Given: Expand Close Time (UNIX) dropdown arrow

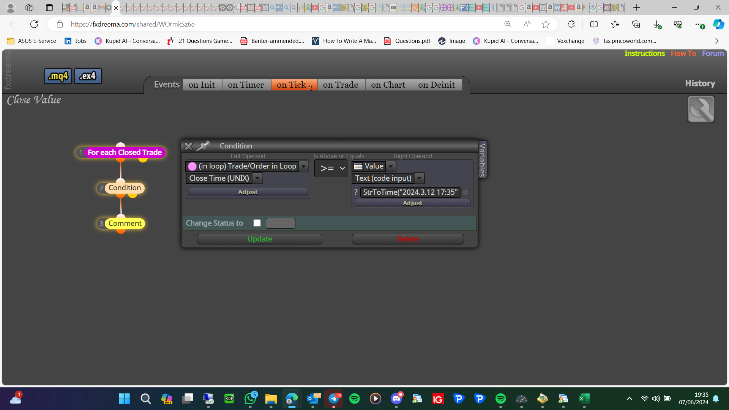Looking at the screenshot, I should (x=257, y=178).
